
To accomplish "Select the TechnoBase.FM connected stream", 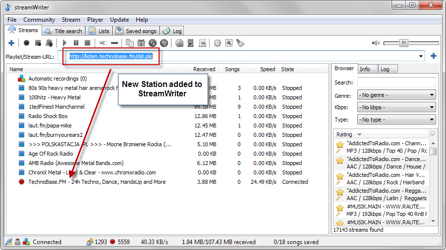I will click(97, 182).
